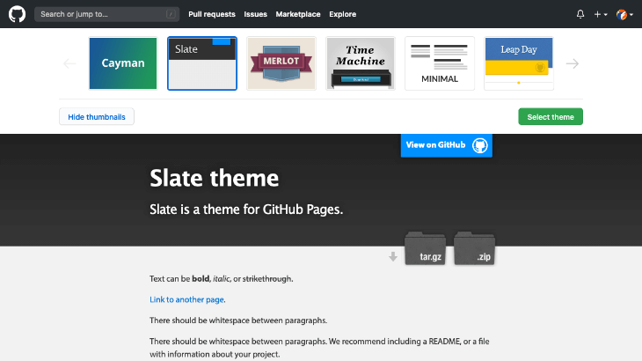Viewport: 642px width, 361px height.
Task: Click the previous themes left arrow
Action: point(69,63)
